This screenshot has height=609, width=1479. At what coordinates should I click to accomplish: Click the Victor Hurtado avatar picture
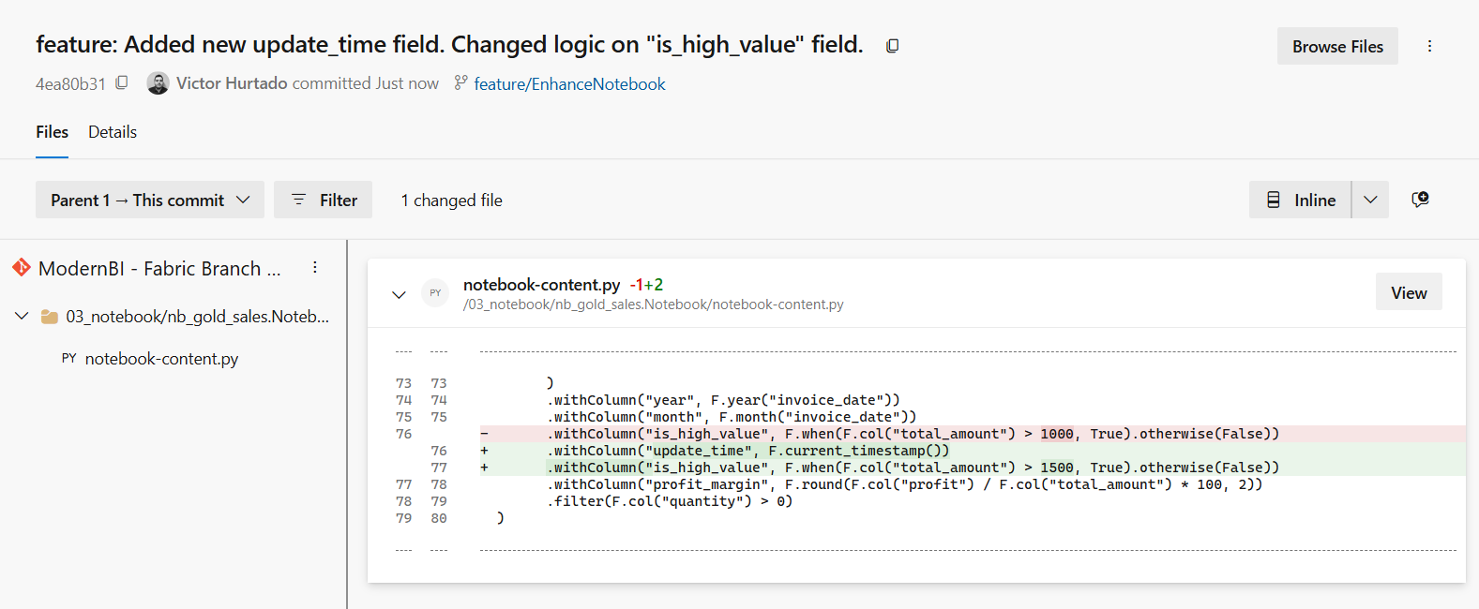(x=158, y=83)
